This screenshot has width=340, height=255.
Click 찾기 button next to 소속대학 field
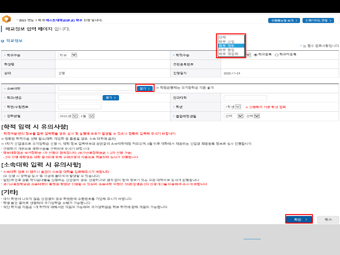pyautogui.click(x=145, y=88)
